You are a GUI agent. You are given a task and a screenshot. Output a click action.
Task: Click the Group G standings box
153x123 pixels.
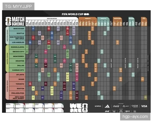pos(10,110)
